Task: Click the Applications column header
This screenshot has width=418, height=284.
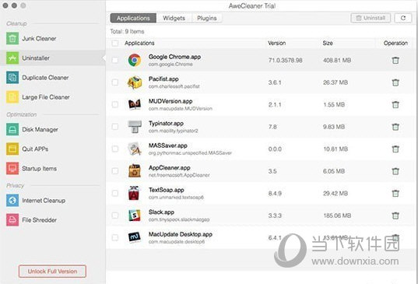Action: tap(139, 43)
